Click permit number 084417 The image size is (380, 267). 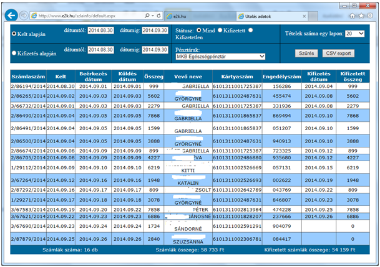pyautogui.click(x=282, y=239)
